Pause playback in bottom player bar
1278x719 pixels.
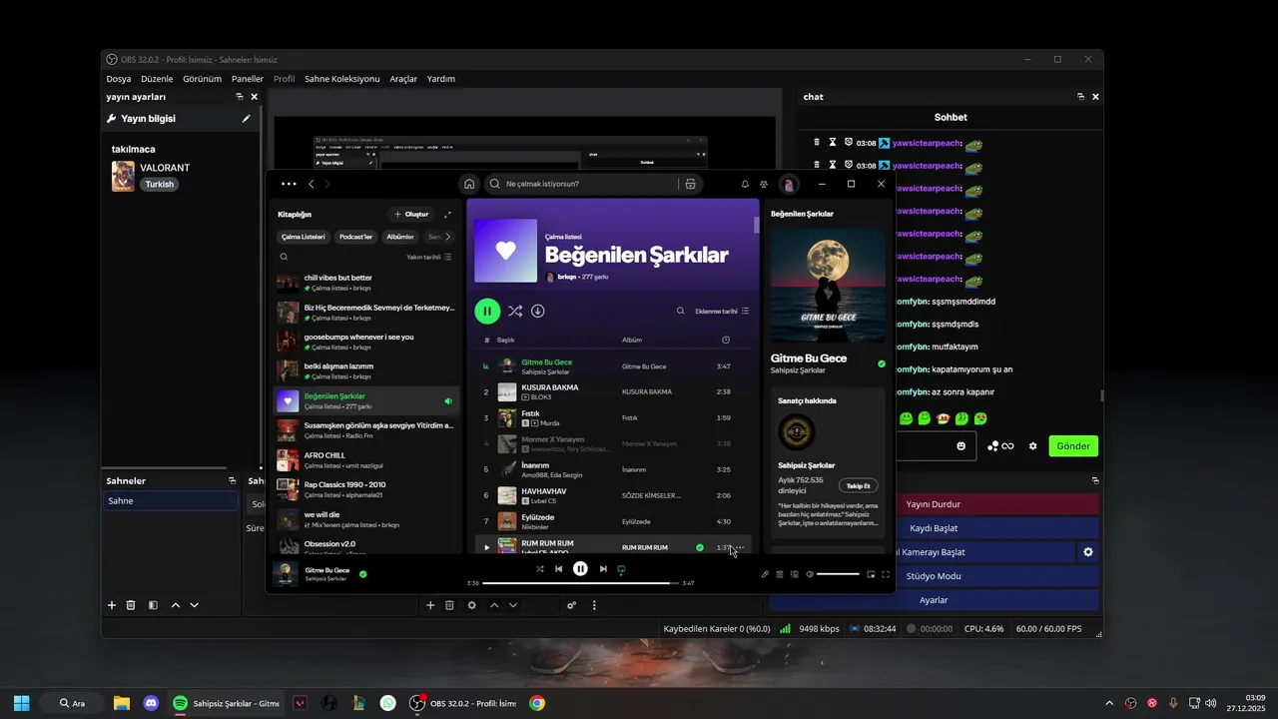coord(580,568)
